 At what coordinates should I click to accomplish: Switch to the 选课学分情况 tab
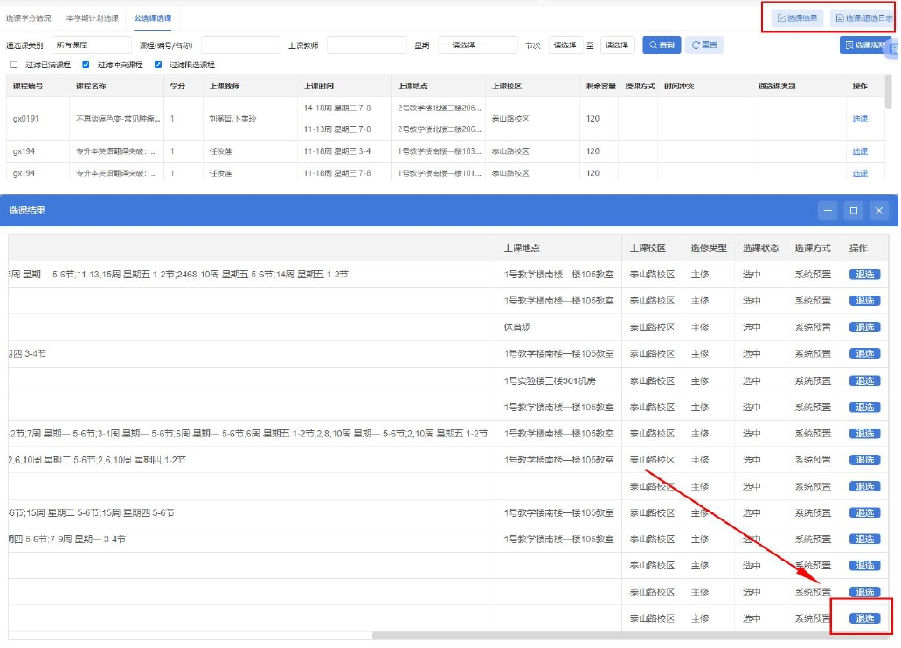tap(29, 18)
